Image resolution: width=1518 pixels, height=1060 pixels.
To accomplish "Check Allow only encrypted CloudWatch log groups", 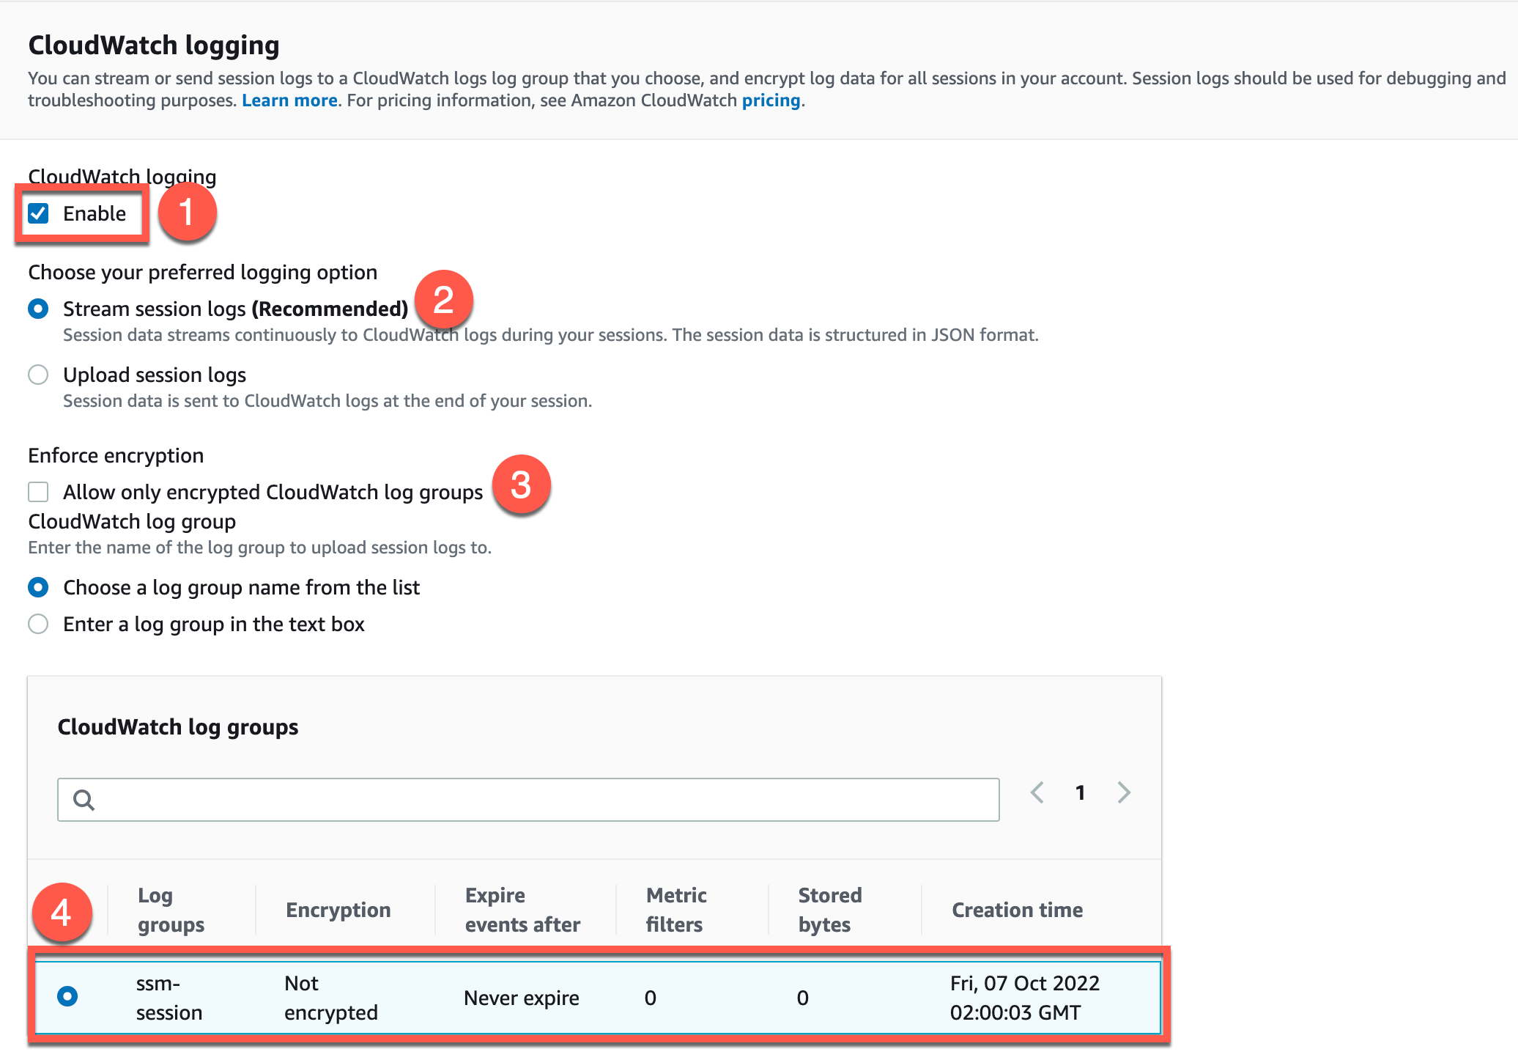I will [37, 492].
